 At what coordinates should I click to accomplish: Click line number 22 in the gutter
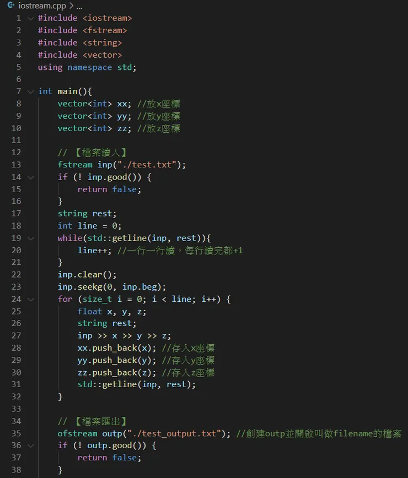(16, 274)
